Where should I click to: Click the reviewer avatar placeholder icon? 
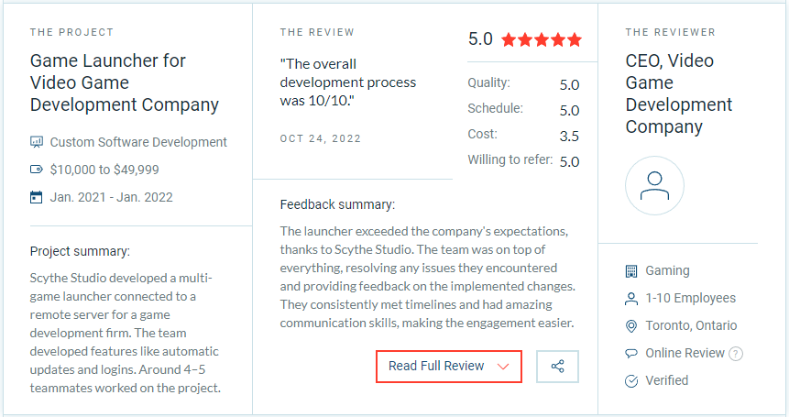(x=654, y=186)
